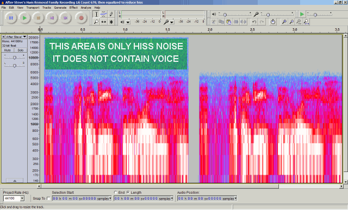Screen dimensions: 348x210
Task: Open the Transport menu
Action: [33, 8]
